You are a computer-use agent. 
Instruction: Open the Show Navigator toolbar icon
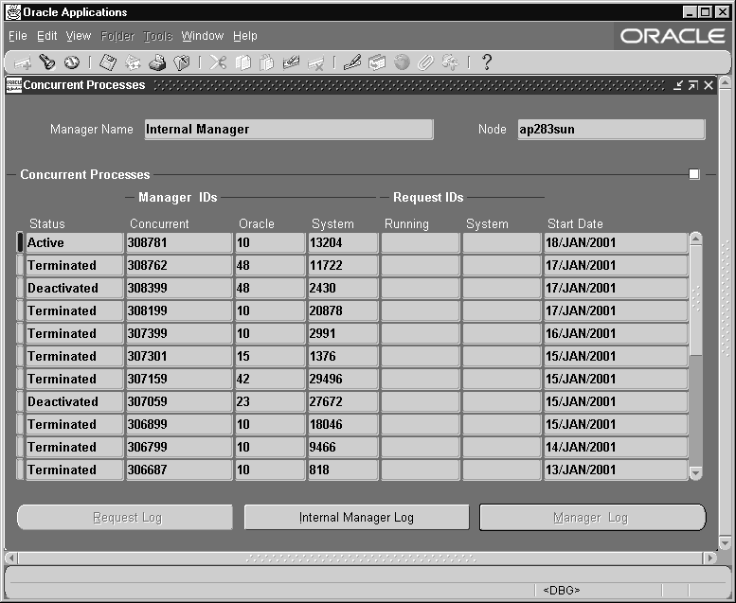72,62
